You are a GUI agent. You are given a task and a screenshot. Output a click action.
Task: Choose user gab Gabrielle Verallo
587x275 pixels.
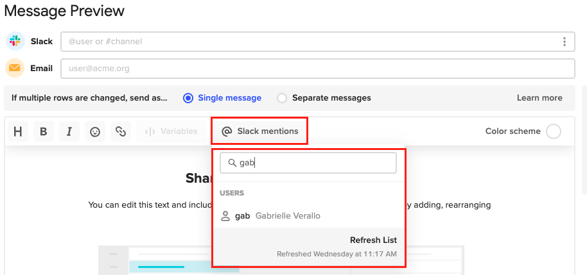[x=309, y=216]
